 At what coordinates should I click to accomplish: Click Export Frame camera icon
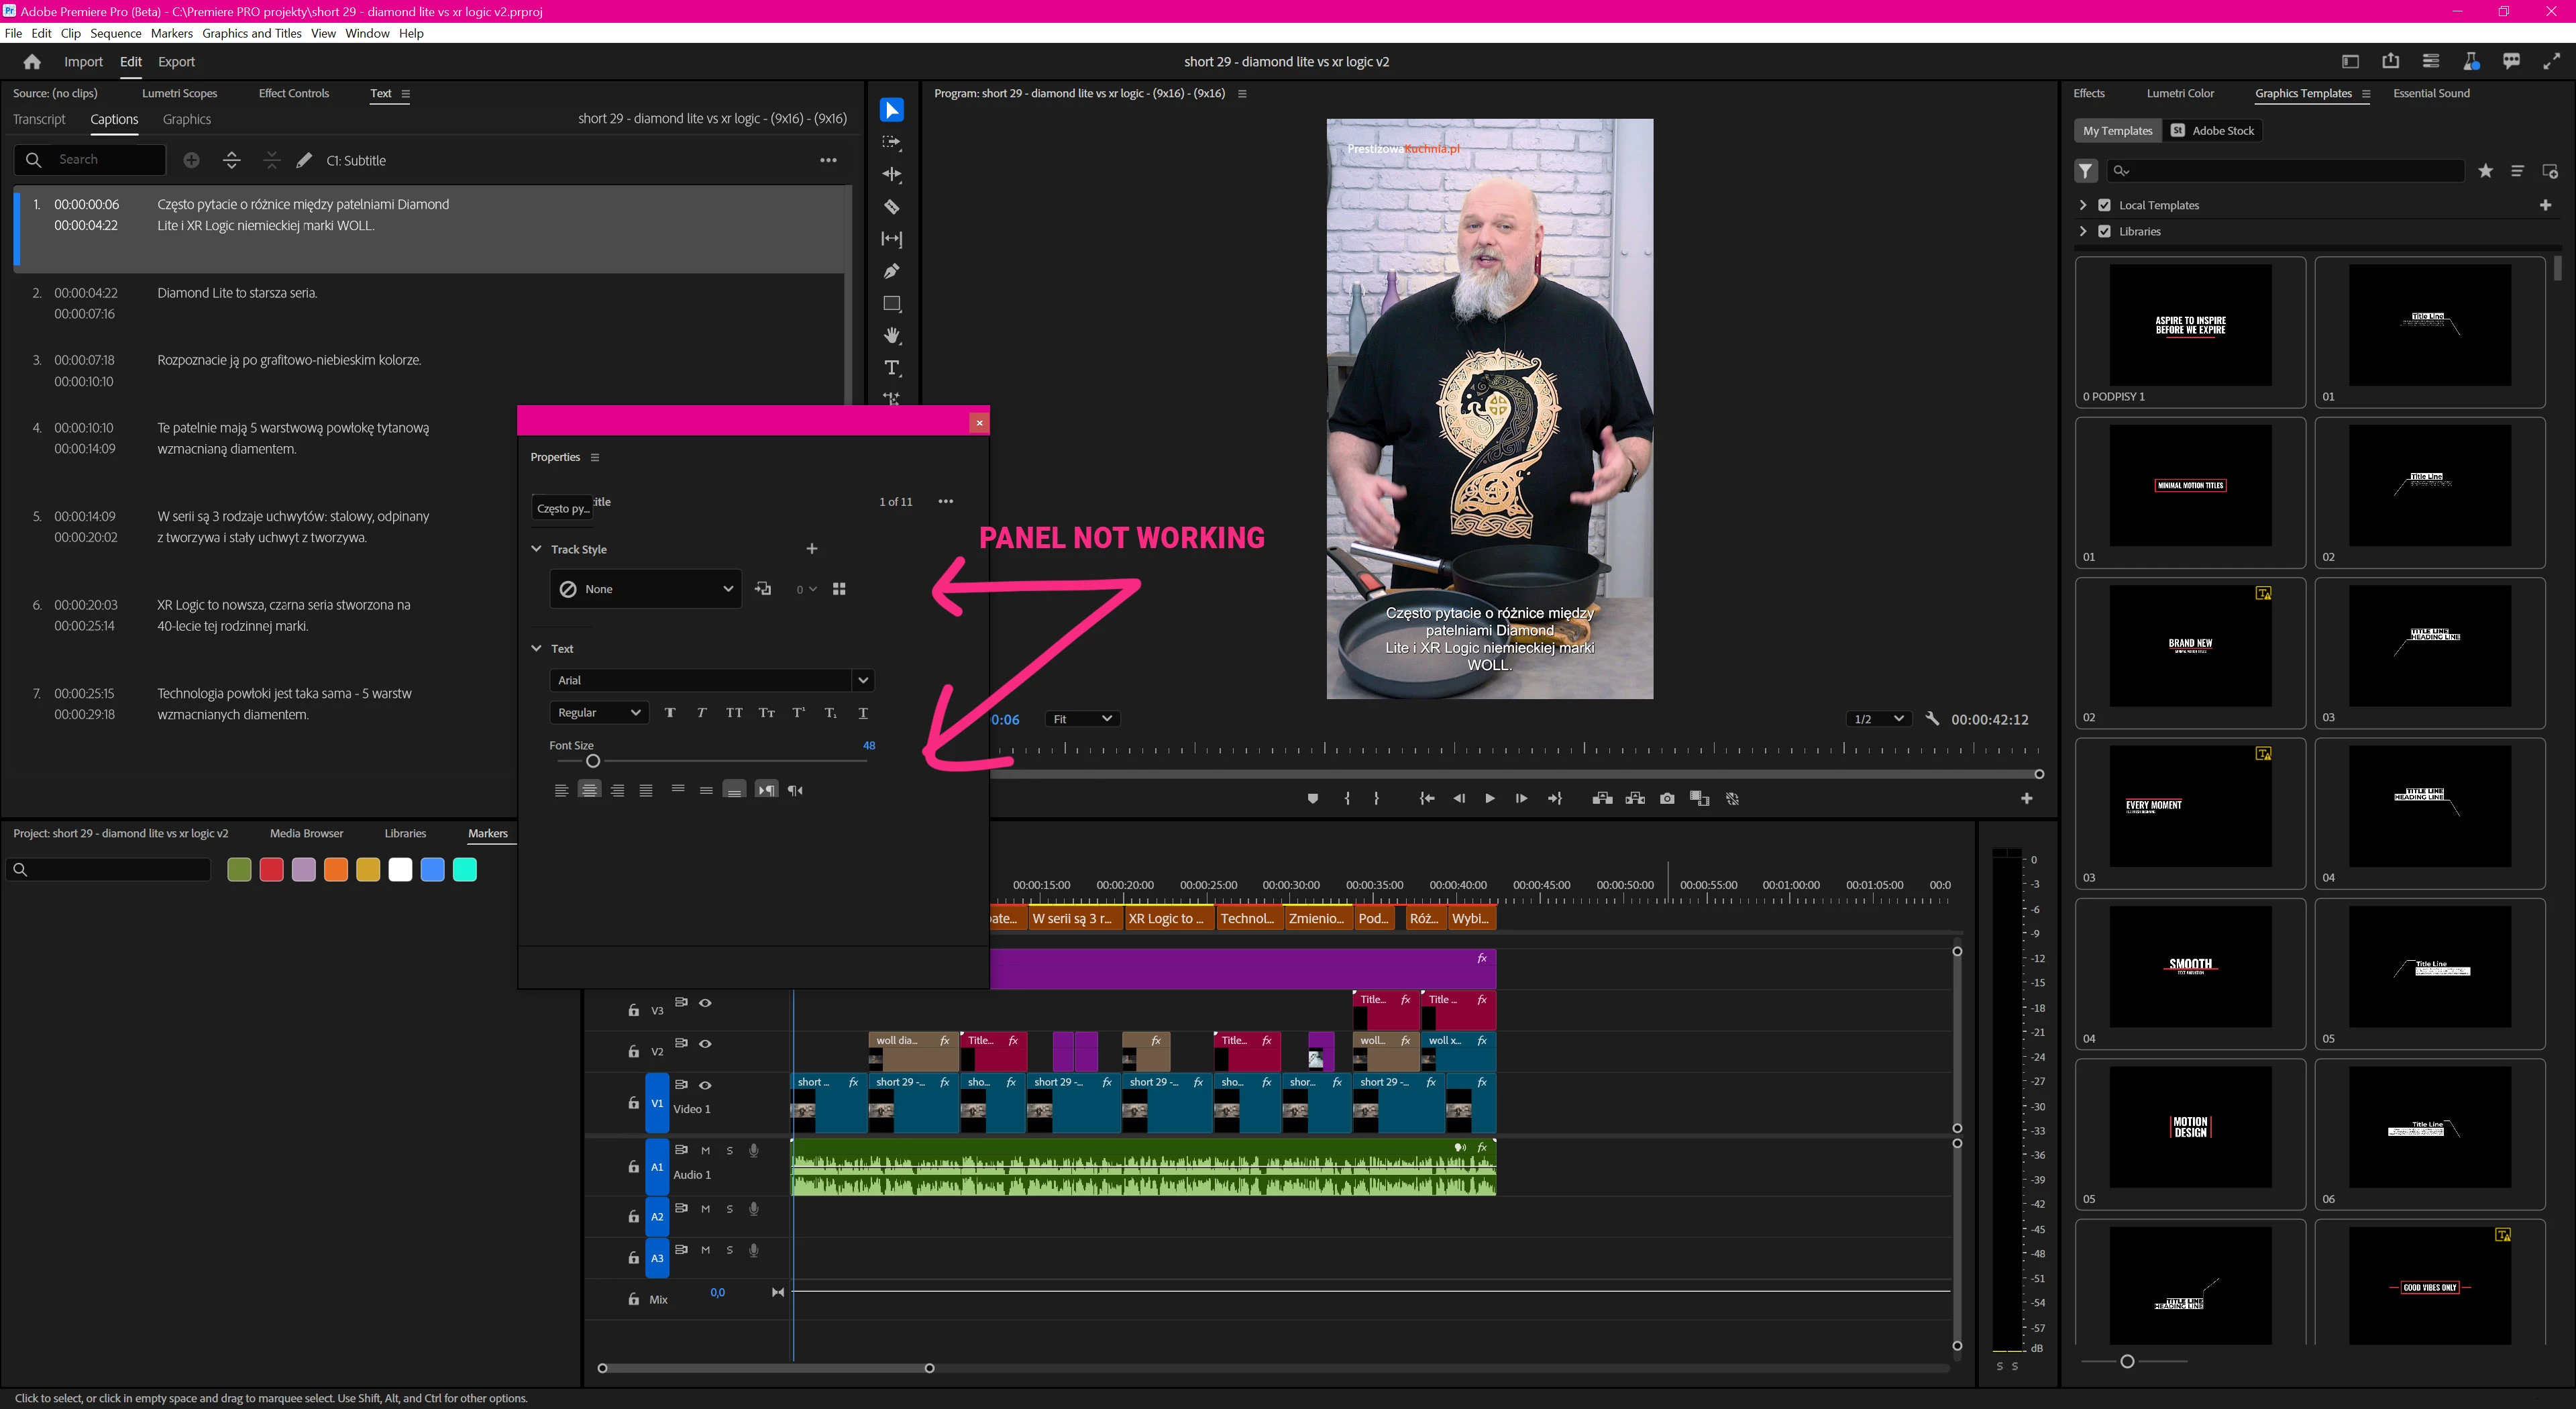tap(1667, 798)
